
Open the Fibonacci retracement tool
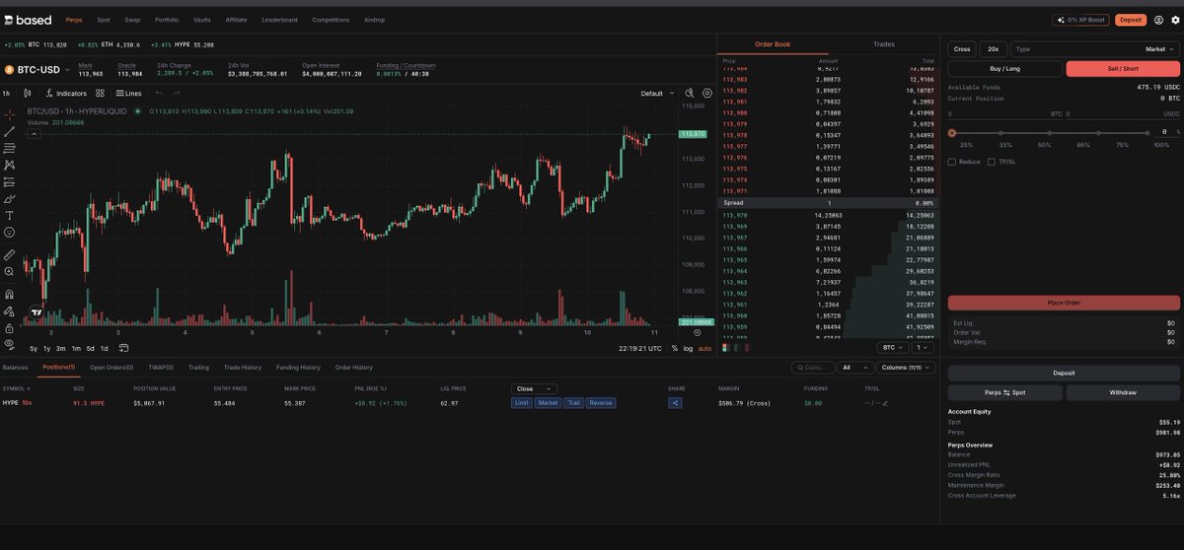click(x=9, y=148)
